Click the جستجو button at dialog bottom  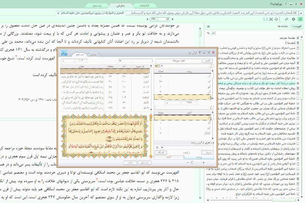[x=144, y=163]
